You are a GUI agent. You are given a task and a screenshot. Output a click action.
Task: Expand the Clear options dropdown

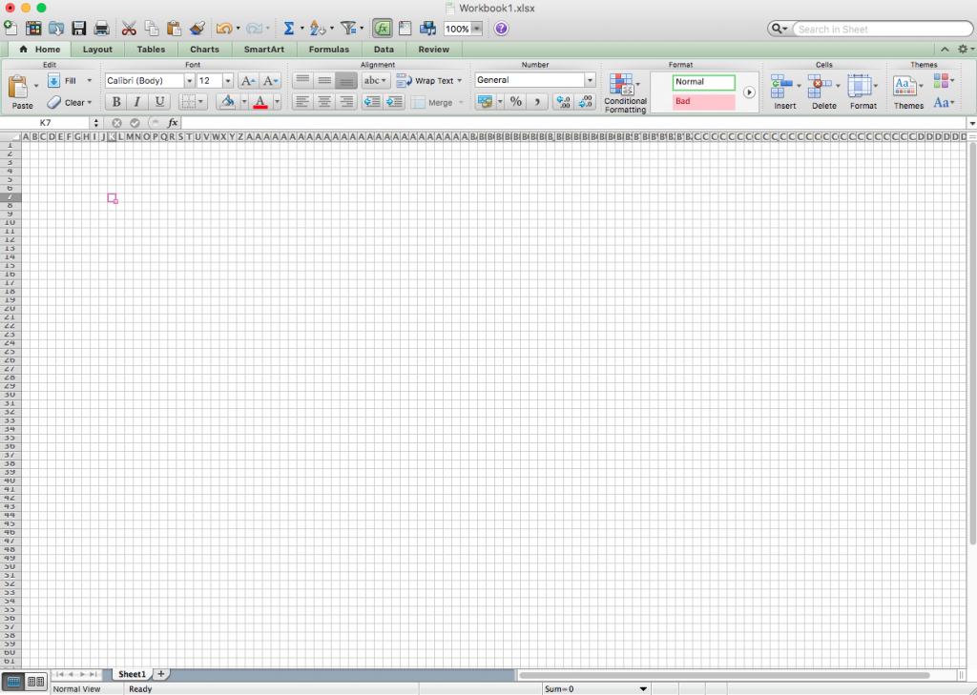coord(89,103)
